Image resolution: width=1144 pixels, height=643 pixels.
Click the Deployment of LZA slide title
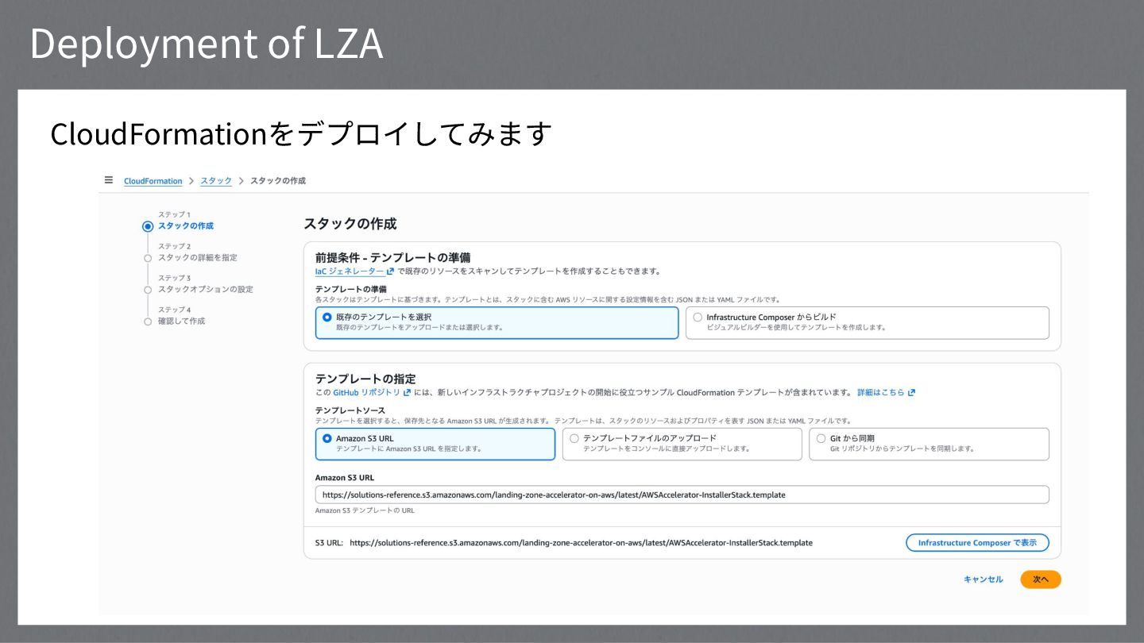(207, 44)
